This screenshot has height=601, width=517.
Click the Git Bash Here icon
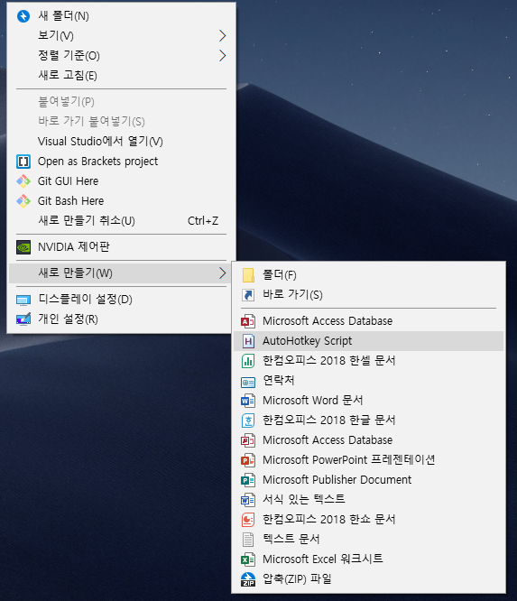(23, 201)
